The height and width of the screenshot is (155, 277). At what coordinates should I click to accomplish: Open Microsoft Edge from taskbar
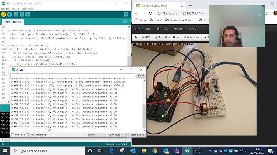tap(112, 151)
